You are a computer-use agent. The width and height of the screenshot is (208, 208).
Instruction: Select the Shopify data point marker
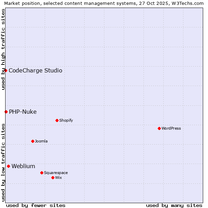[57, 120]
